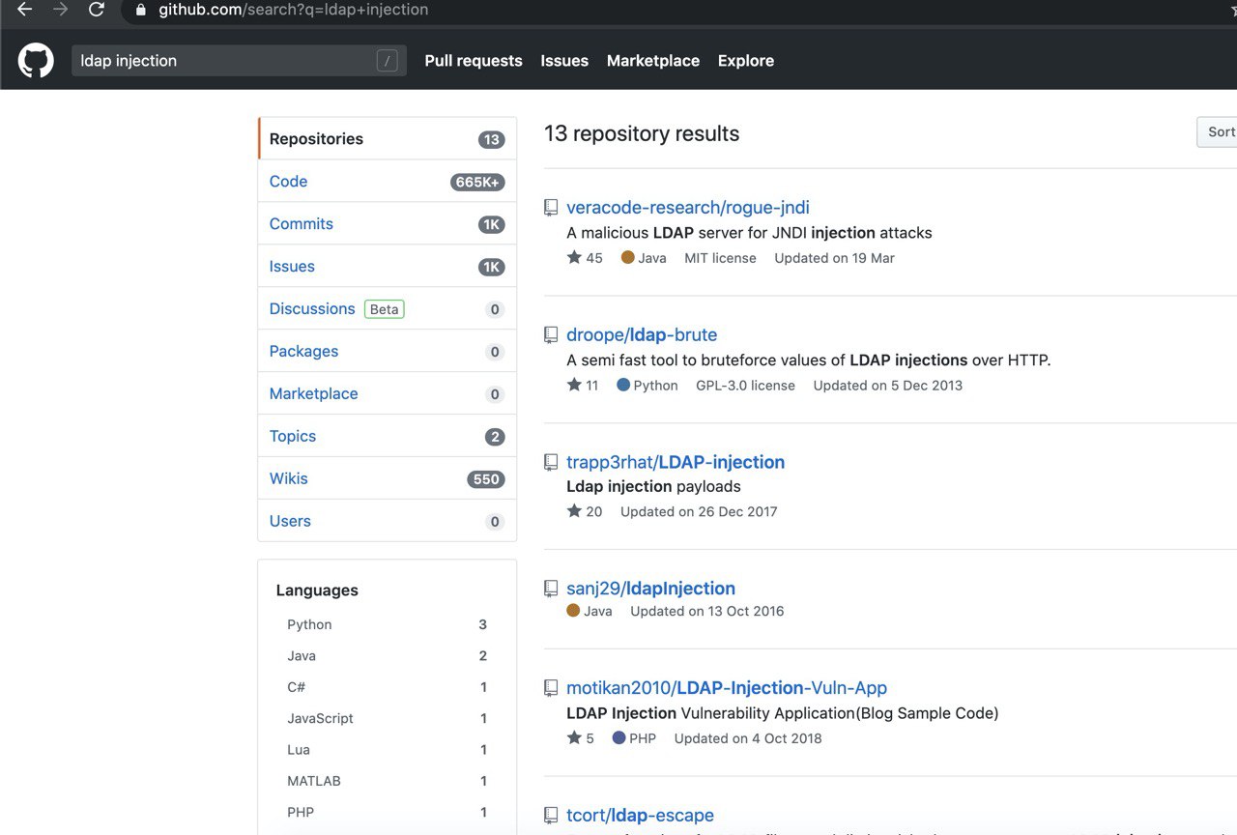Screen dimensions: 1237x835
Task: Click the GPL-3.0 license text
Action: tap(745, 385)
